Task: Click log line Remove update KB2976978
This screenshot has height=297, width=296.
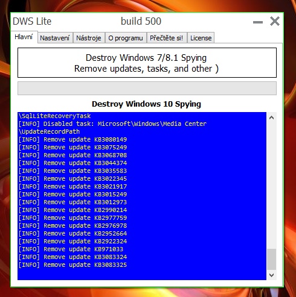Action: pyautogui.click(x=72, y=226)
